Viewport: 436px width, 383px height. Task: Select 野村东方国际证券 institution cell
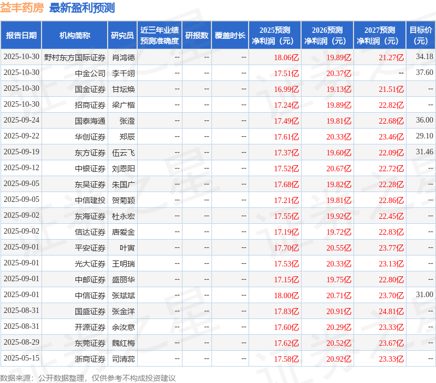coord(74,57)
